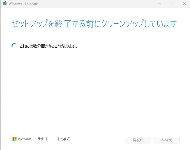Open the 法的事項 link
This screenshot has width=190, height=150.
63,139
